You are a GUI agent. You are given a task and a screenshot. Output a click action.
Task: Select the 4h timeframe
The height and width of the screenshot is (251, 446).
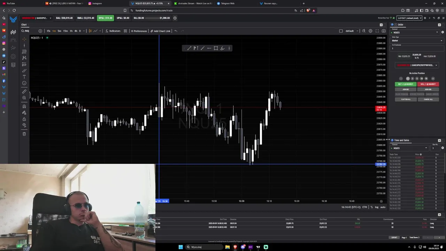point(76,31)
